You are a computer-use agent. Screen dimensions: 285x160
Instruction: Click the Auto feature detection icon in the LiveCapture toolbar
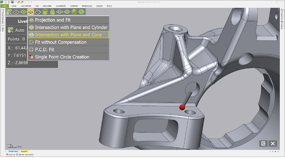coord(9,12)
